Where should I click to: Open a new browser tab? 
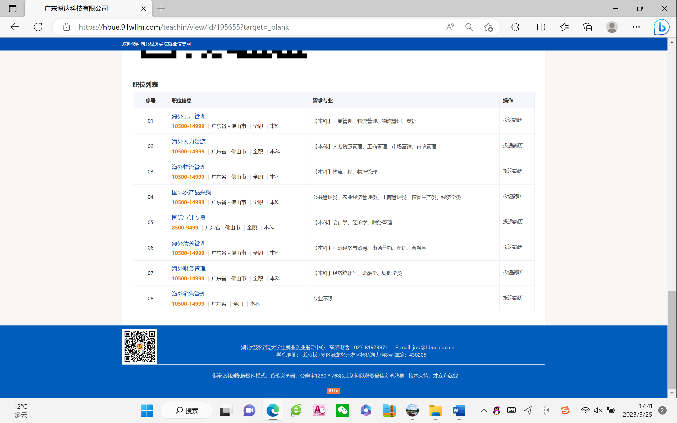(161, 8)
